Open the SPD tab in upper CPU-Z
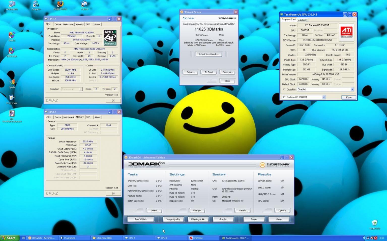Viewport: 387px width, 241px height. 88,24
